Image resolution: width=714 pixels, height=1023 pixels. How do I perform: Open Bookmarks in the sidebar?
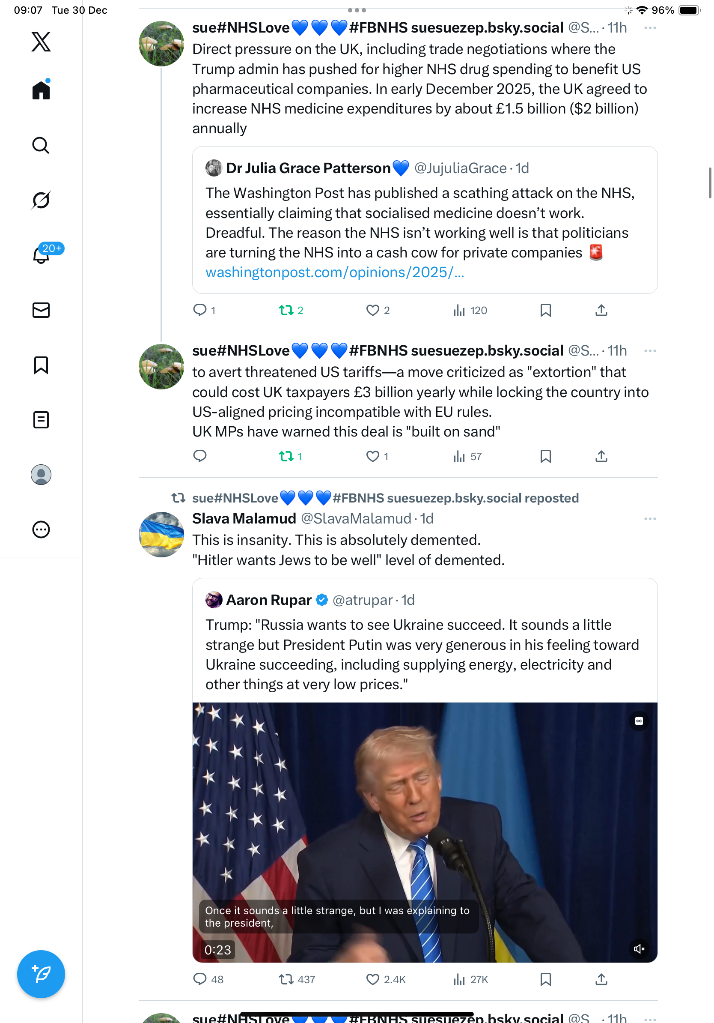(41, 365)
